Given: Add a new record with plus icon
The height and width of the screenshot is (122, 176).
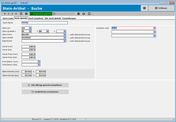Looking at the screenshot, I should [x=26, y=14].
